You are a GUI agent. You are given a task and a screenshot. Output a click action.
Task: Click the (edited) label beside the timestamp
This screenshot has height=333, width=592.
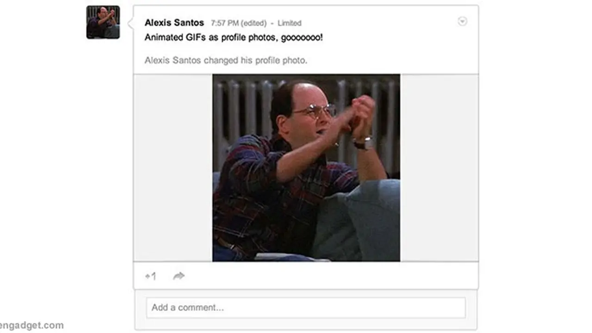point(254,23)
